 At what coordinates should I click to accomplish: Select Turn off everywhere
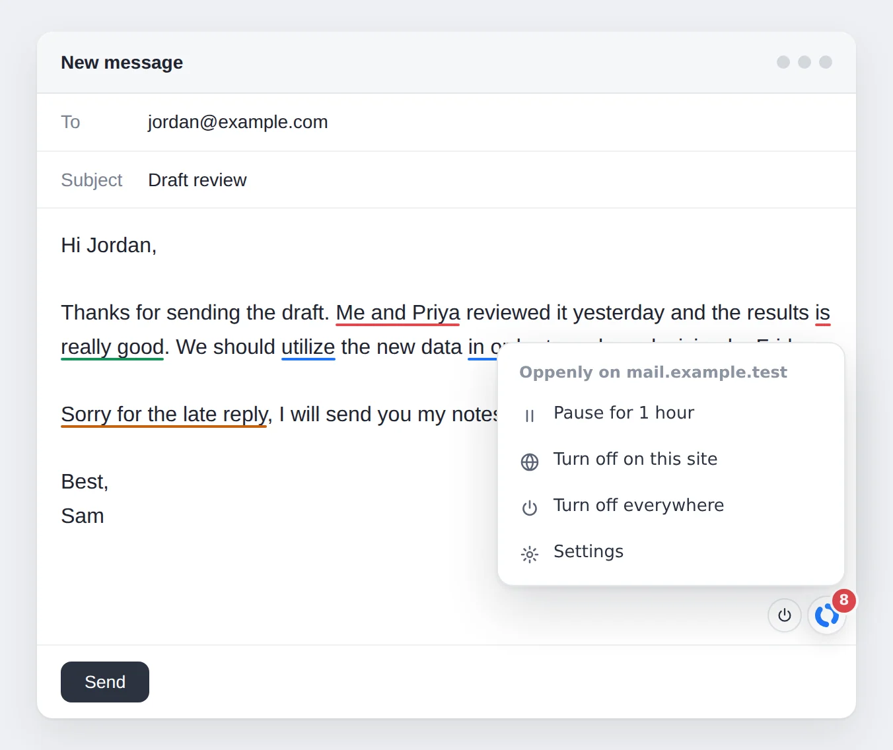pyautogui.click(x=671, y=506)
